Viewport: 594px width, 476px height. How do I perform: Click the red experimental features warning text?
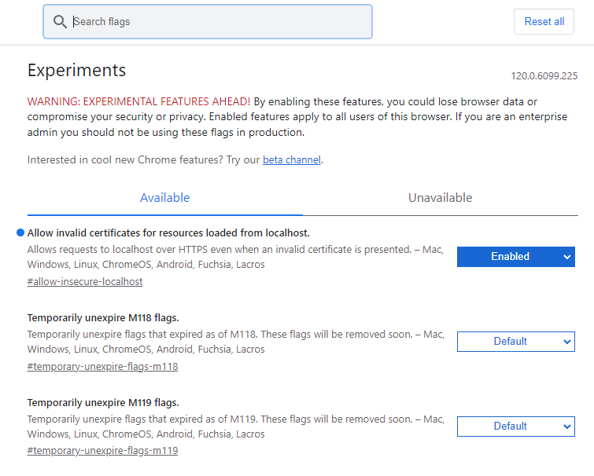(138, 102)
